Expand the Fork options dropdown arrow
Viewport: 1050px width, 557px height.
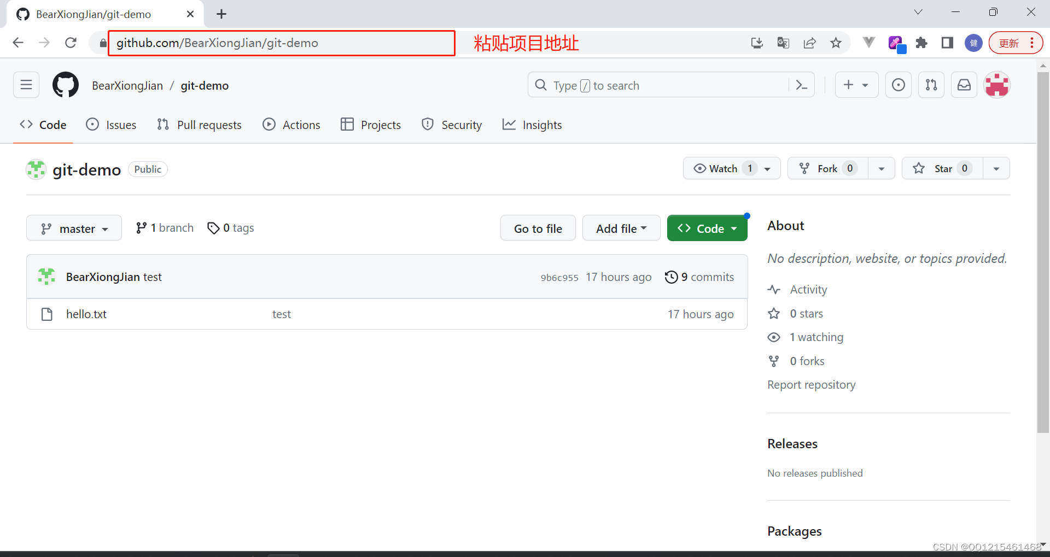tap(881, 168)
